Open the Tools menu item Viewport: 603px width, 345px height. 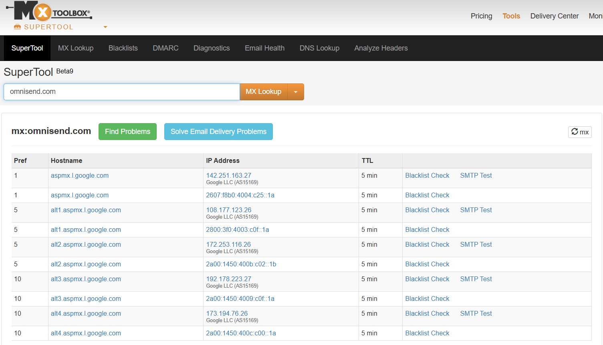[511, 16]
